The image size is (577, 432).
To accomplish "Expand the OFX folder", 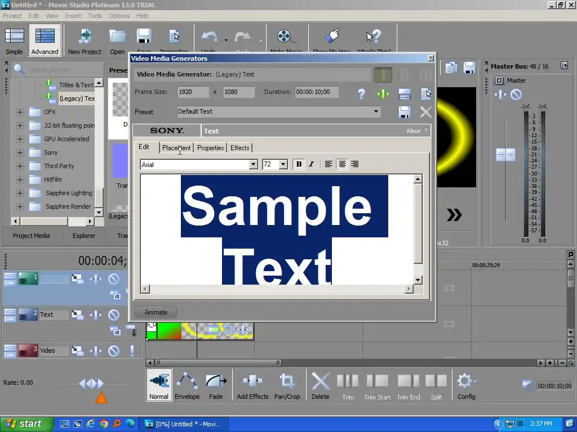I will pos(20,112).
